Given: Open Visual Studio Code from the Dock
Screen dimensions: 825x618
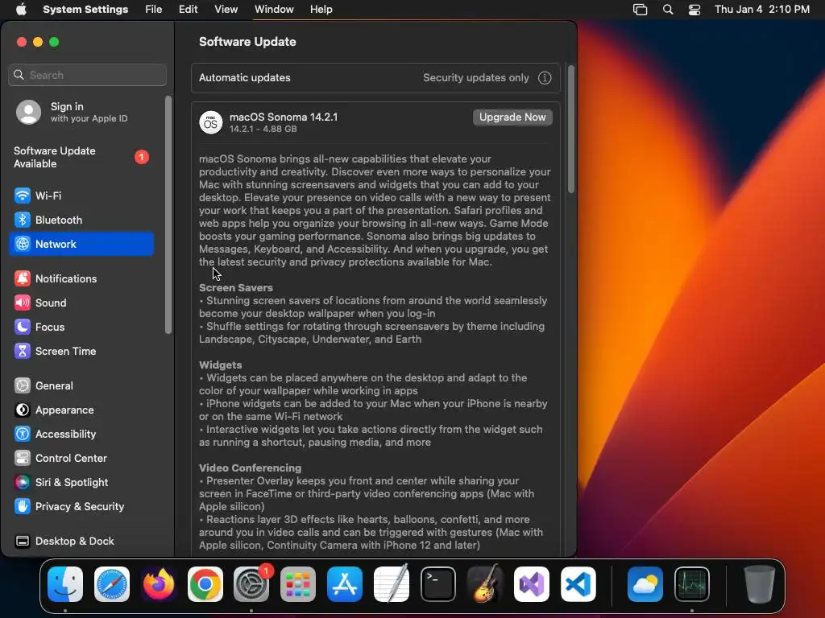Looking at the screenshot, I should tap(578, 584).
